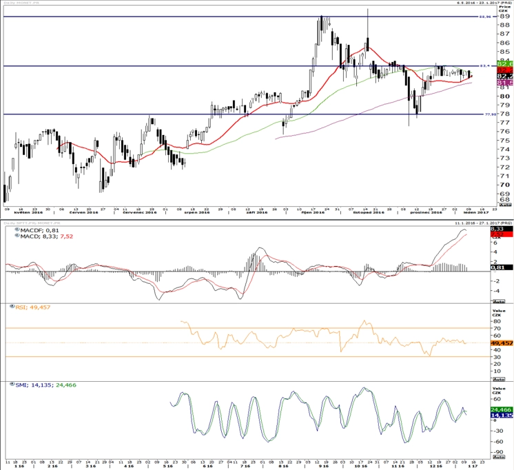This screenshot has height=470, width=514.
Task: Click the leden 2017 month axis label
Action: (x=476, y=212)
